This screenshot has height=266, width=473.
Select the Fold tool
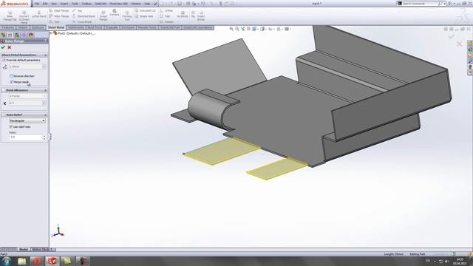click(x=165, y=16)
